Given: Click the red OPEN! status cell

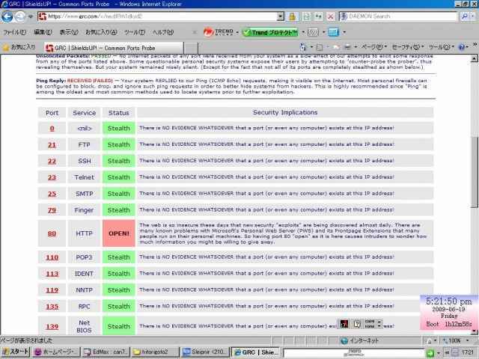Looking at the screenshot, I should pyautogui.click(x=119, y=233).
